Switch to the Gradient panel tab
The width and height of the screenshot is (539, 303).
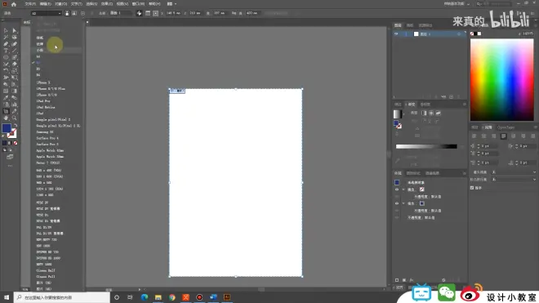[x=411, y=105]
